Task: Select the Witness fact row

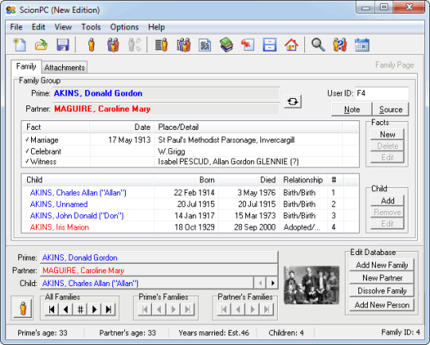Action: [x=190, y=162]
